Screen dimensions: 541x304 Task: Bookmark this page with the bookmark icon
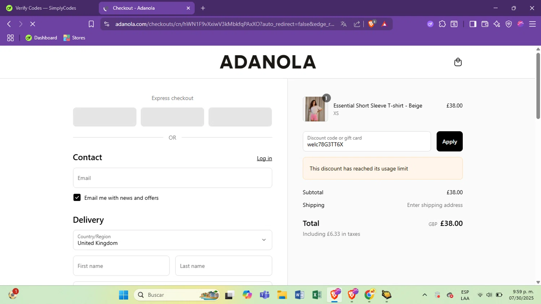coord(91,24)
